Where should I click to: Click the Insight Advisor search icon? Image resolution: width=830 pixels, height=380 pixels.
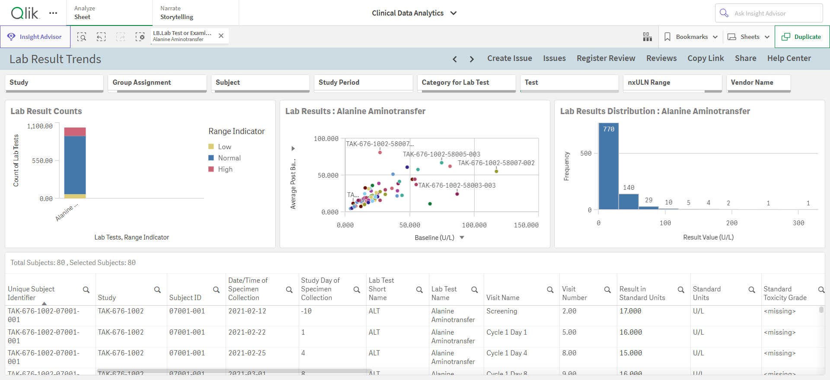tap(724, 13)
